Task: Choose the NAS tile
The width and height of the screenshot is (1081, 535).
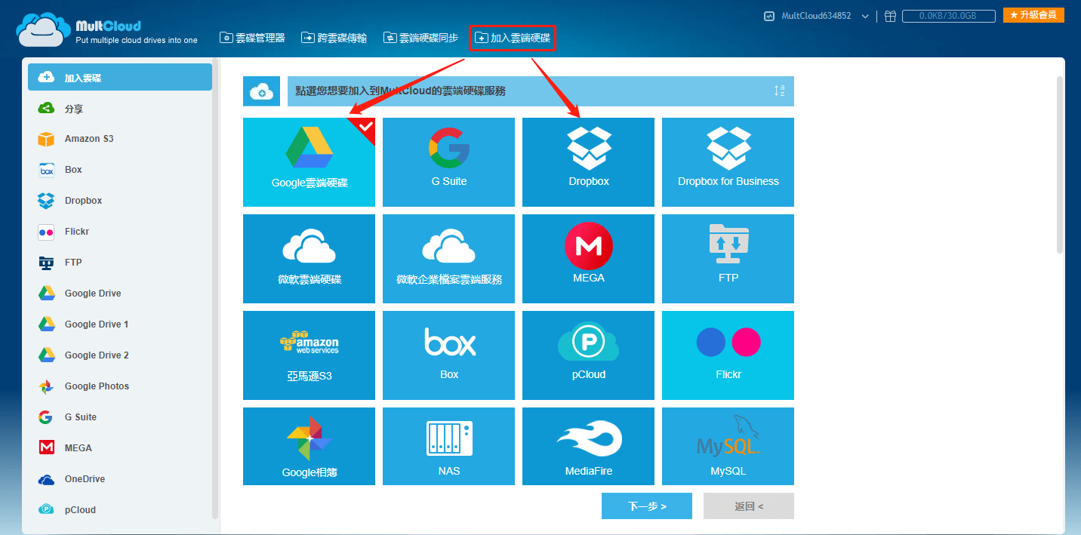Action: [x=448, y=446]
